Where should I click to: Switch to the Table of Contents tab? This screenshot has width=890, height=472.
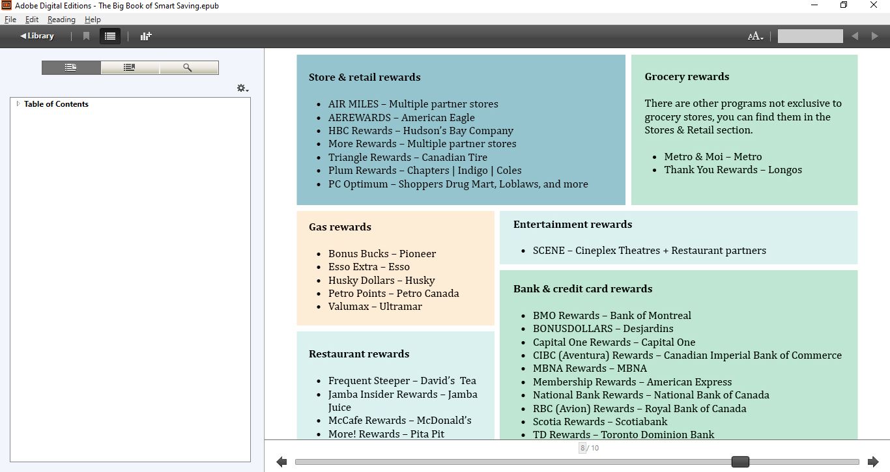[x=71, y=68]
